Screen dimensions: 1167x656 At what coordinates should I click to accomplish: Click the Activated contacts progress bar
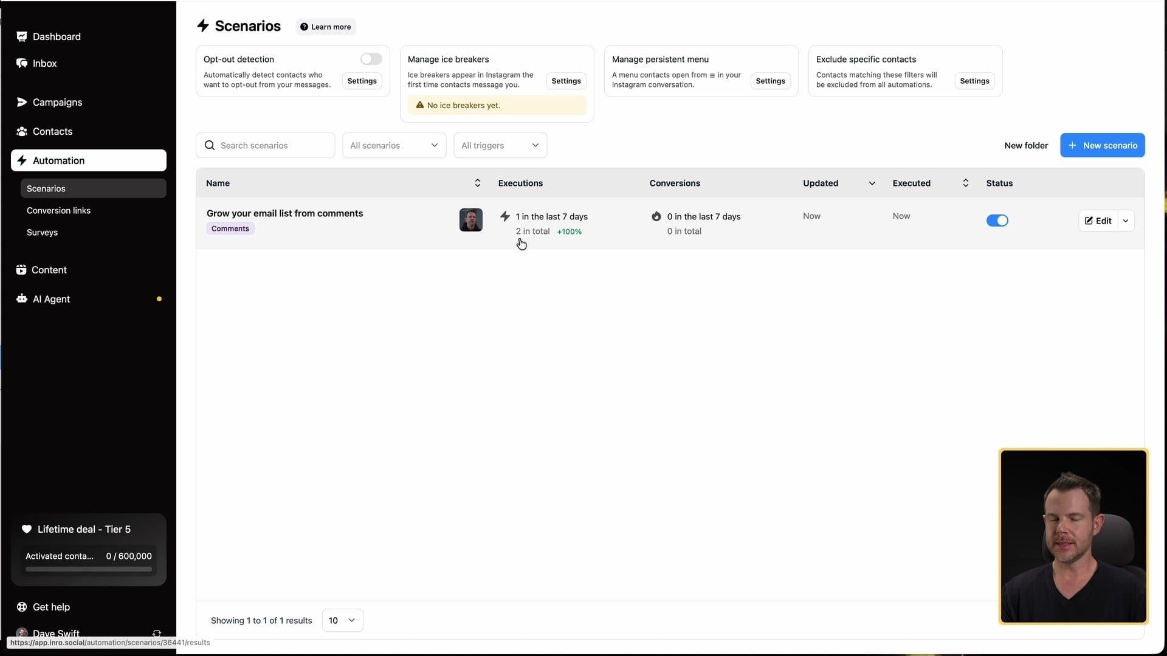click(89, 569)
